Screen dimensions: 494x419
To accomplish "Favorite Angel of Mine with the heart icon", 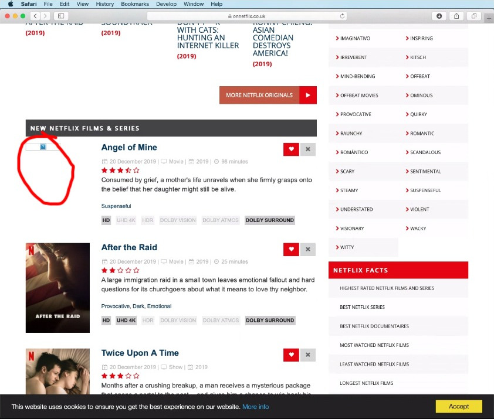I will tap(291, 149).
